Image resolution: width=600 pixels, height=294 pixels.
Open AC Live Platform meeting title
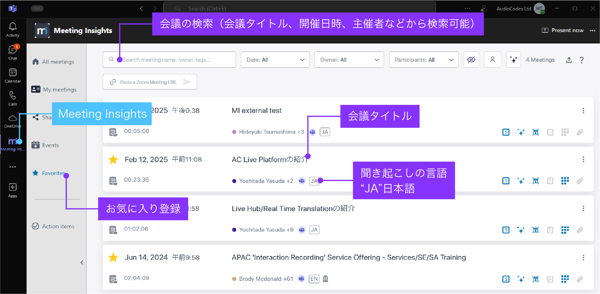pyautogui.click(x=270, y=159)
